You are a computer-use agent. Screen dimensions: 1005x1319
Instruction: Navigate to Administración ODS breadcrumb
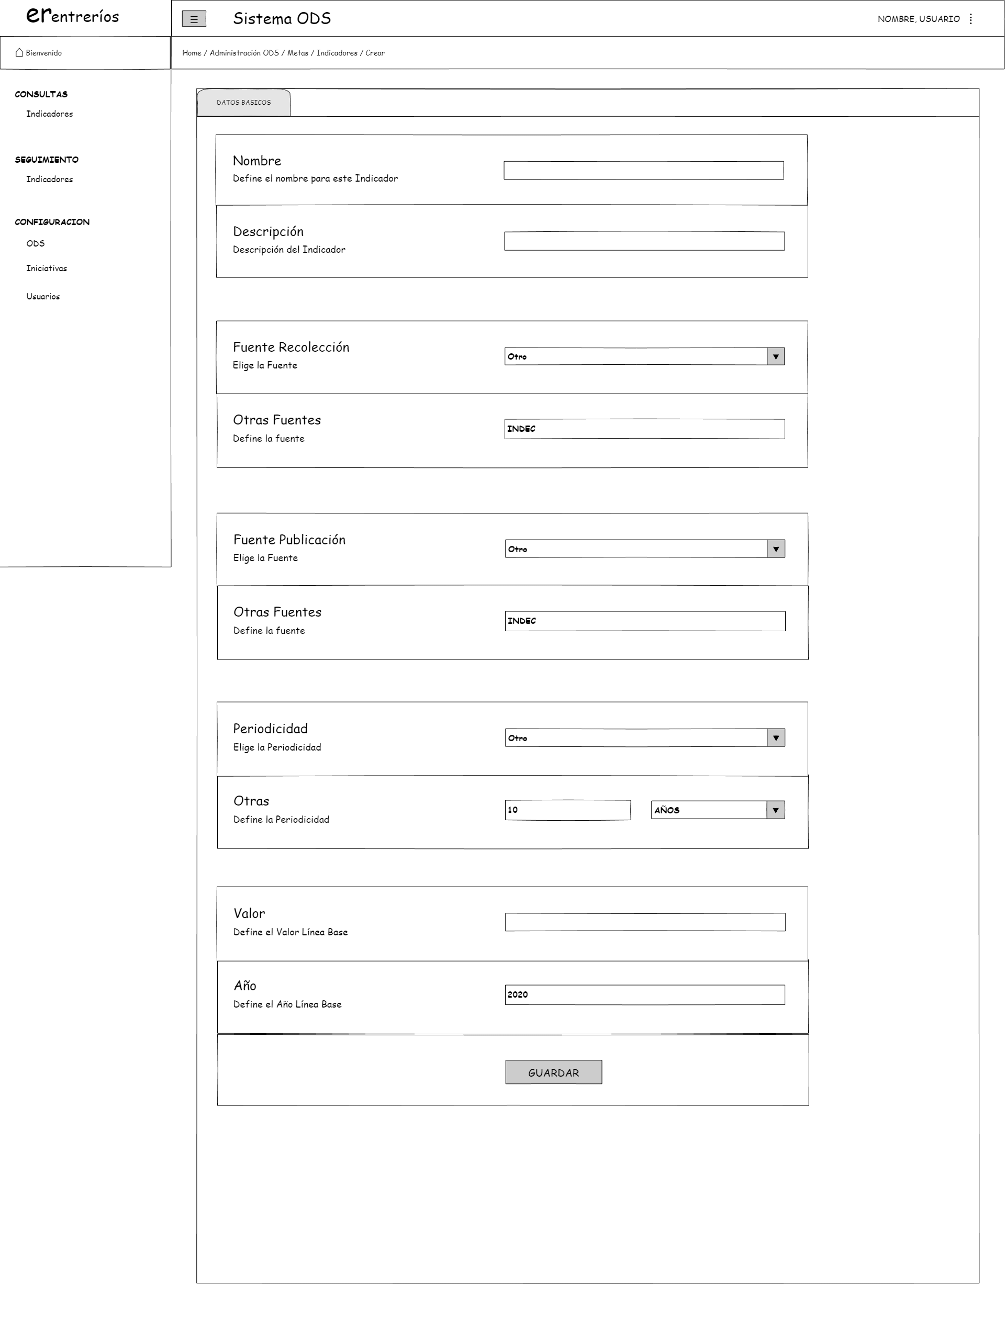tap(244, 53)
